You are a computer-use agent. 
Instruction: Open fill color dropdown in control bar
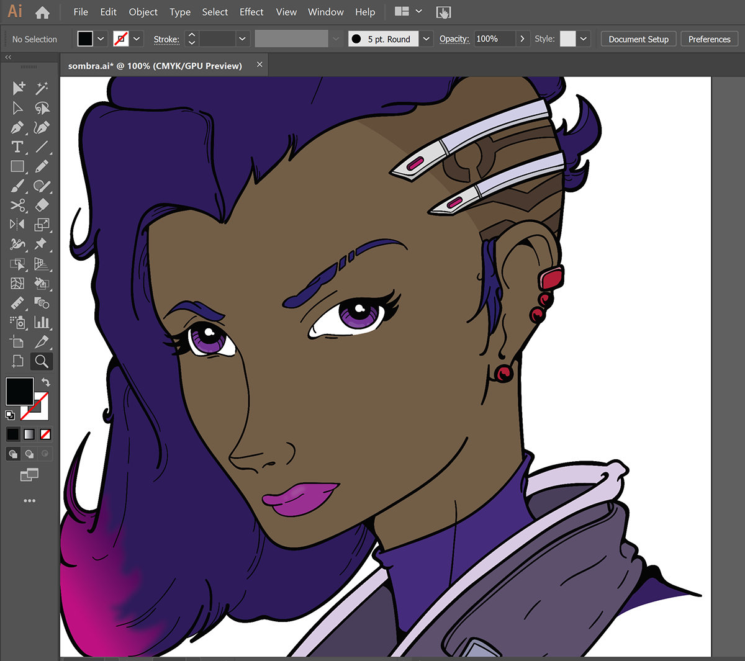pos(101,39)
